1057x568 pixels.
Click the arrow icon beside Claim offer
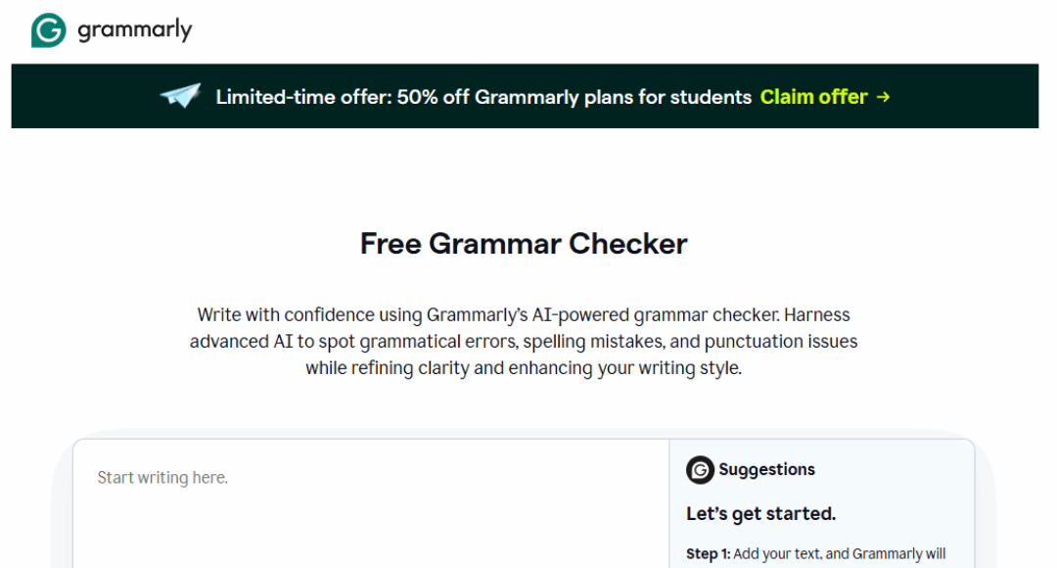883,97
